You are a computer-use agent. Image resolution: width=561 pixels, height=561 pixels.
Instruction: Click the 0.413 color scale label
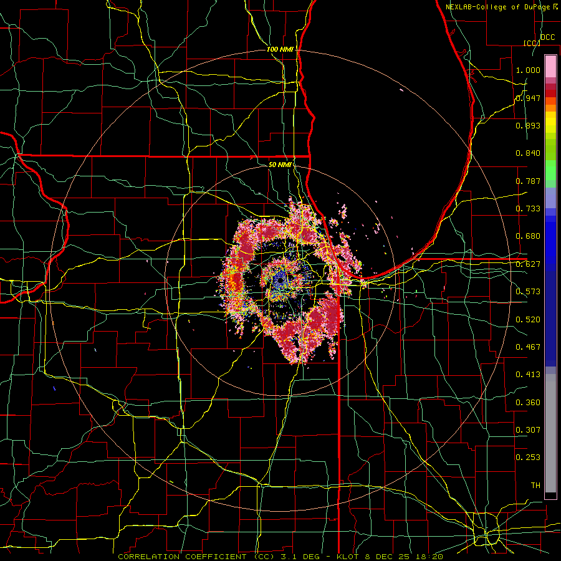(528, 375)
